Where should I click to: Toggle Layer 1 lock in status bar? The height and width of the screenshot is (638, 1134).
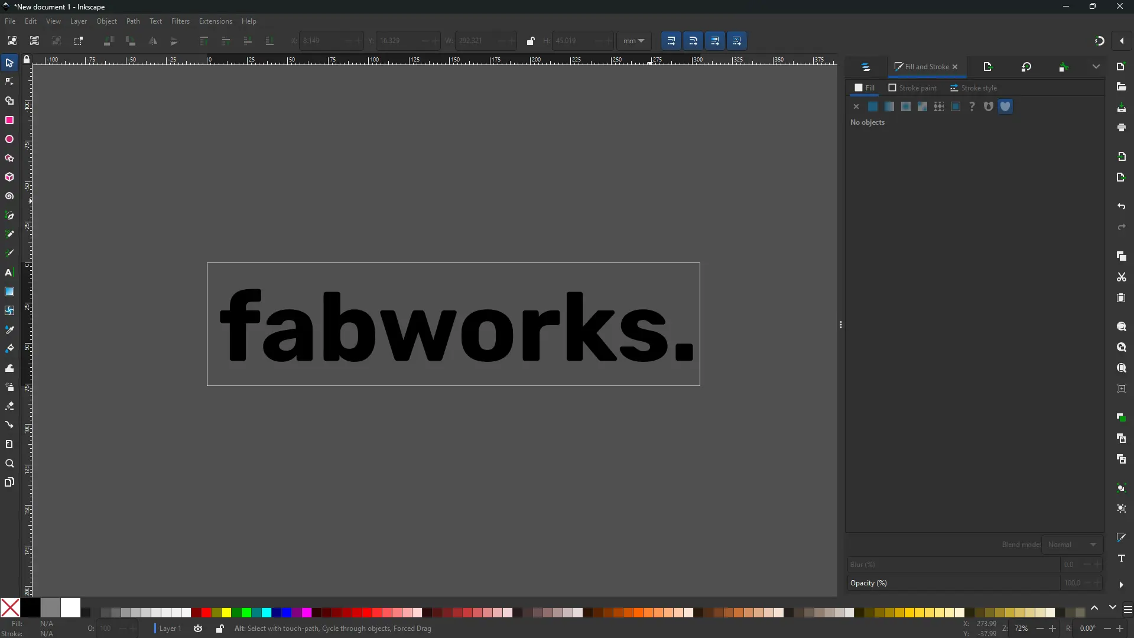[x=220, y=629]
